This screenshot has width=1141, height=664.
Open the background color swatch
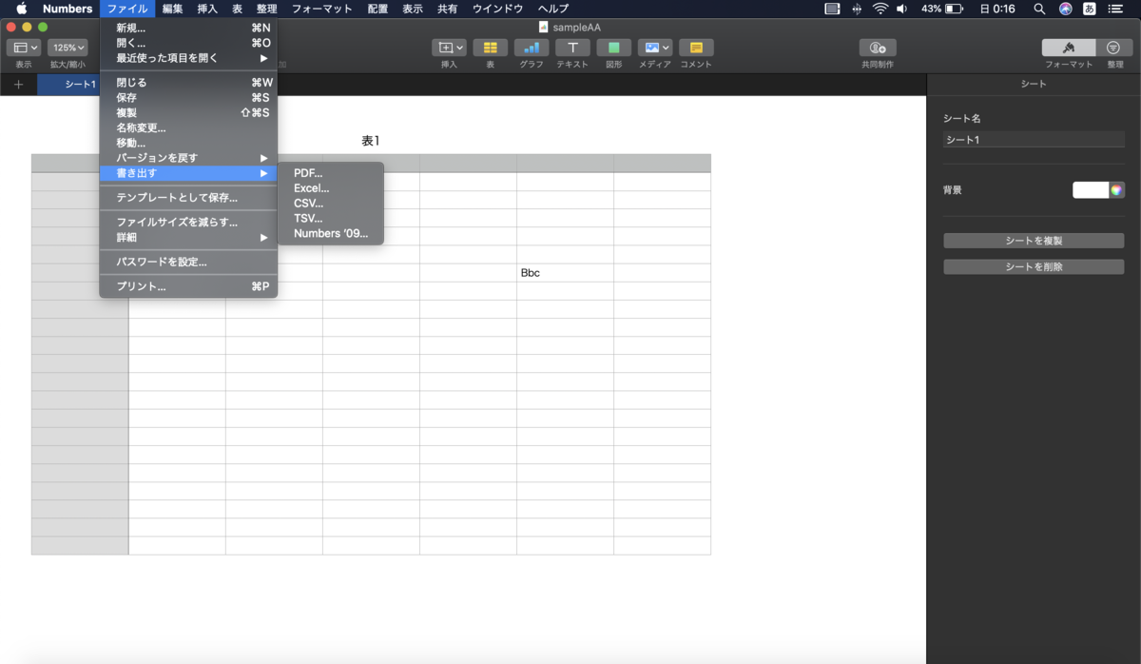tap(1091, 190)
